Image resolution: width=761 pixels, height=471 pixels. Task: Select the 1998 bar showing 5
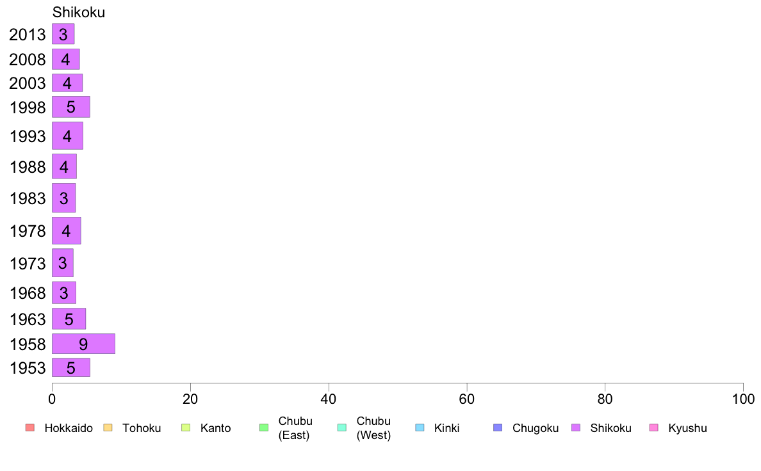coord(71,107)
